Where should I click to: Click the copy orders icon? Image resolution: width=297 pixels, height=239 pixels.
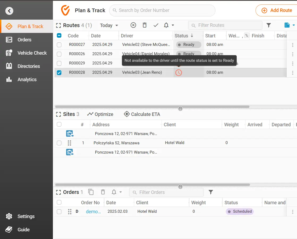point(91,192)
